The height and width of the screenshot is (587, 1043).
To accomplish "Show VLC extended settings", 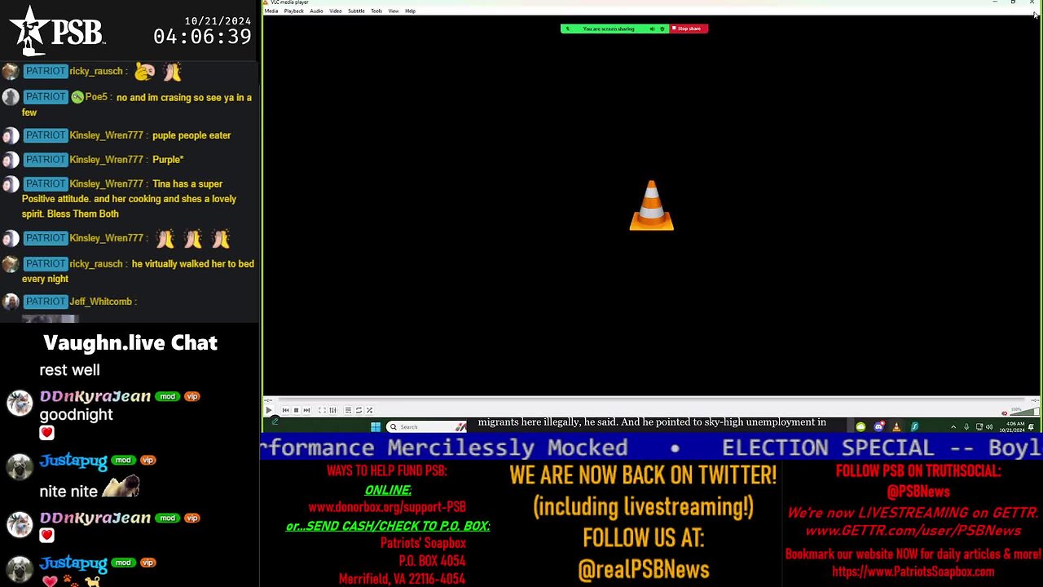I will tap(332, 410).
